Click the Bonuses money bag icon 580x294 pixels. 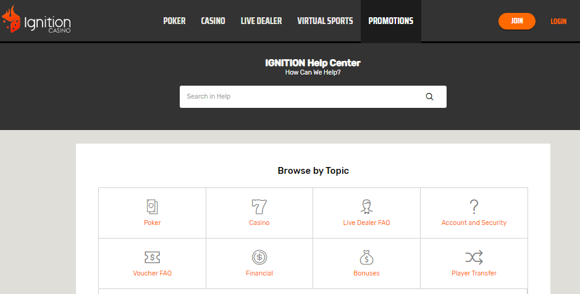366,257
